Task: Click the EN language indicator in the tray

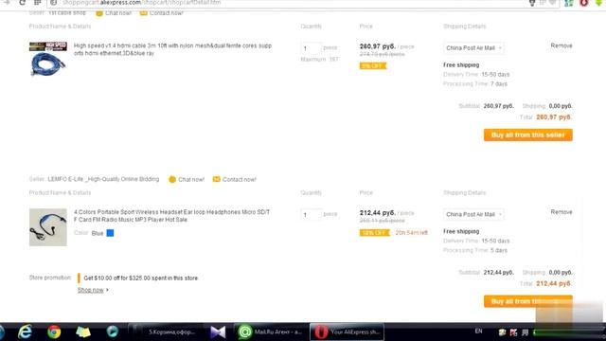Action: coord(478,331)
